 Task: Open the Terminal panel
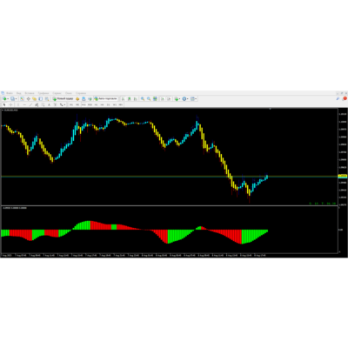click(40, 99)
